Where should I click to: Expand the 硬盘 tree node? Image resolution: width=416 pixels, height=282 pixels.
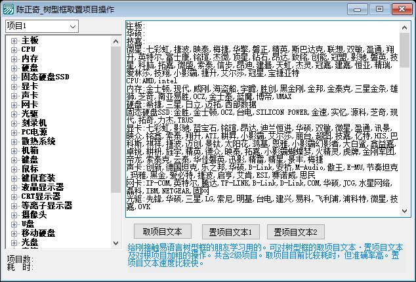14,68
